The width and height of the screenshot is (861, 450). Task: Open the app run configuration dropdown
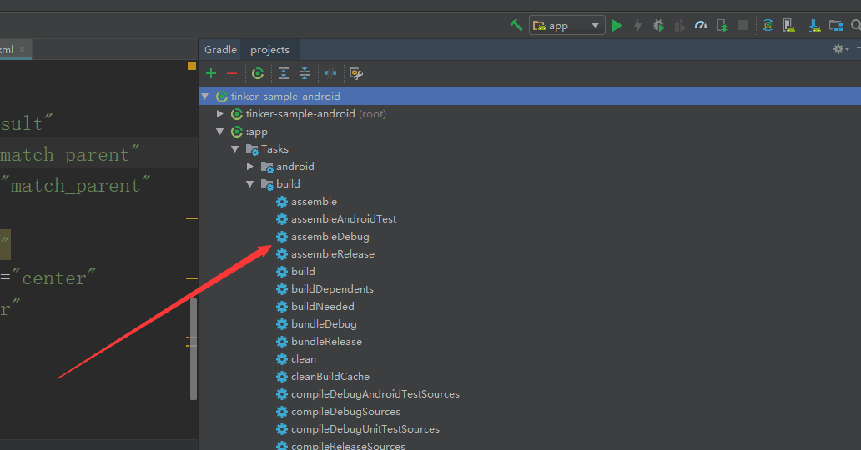[x=566, y=25]
